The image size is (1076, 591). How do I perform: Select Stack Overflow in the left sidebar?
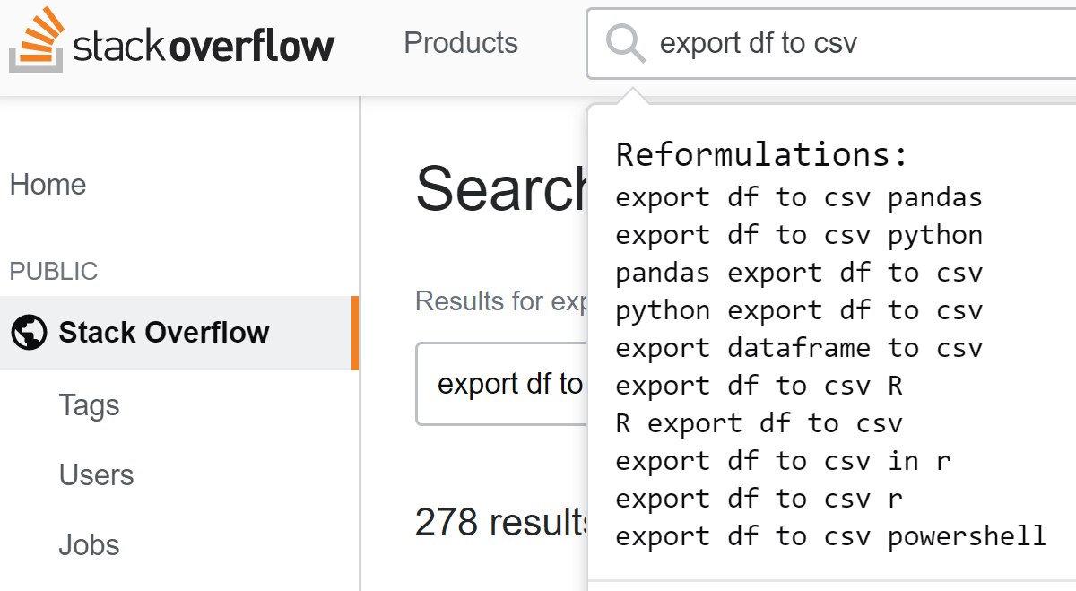(179, 333)
